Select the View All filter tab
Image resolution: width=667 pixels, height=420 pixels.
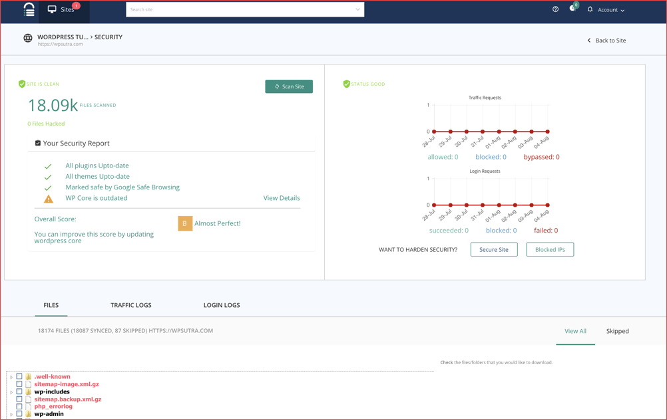(575, 331)
